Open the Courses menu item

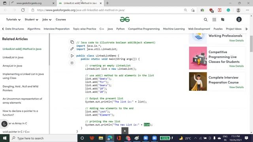click(x=60, y=19)
